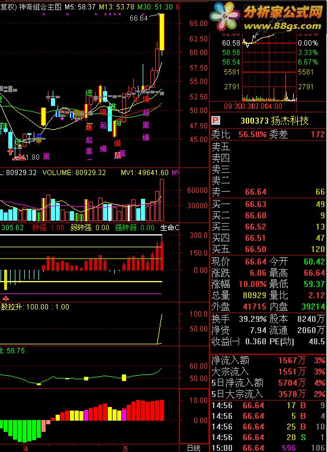328x452 pixels.
Task: Click the flower logo of 分析家公式网
Action: pyautogui.click(x=226, y=15)
